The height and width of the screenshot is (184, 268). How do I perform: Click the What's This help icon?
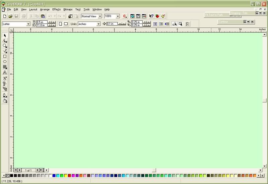151,16
